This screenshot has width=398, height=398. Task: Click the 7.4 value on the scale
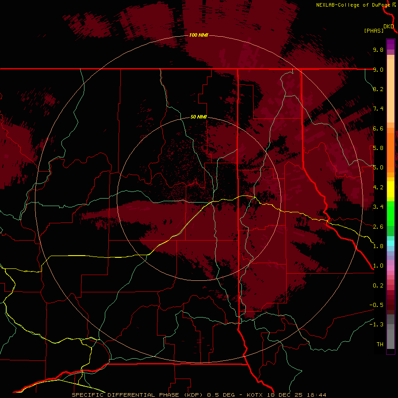(378, 109)
